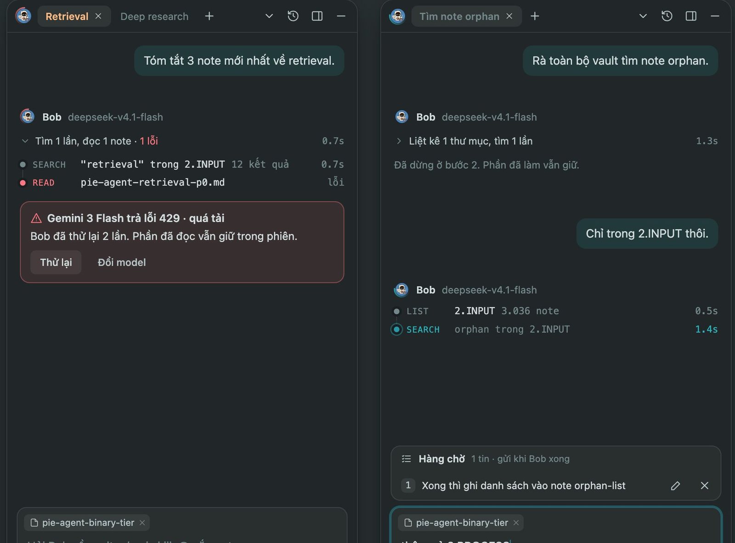The width and height of the screenshot is (735, 543).
Task: Click Bob avatar in left panel header
Action: 23,16
